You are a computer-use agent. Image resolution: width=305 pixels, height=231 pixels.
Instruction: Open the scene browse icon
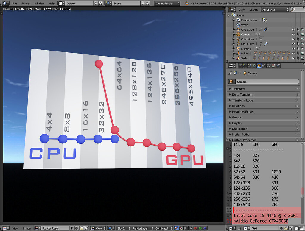pyautogui.click(x=108, y=3)
